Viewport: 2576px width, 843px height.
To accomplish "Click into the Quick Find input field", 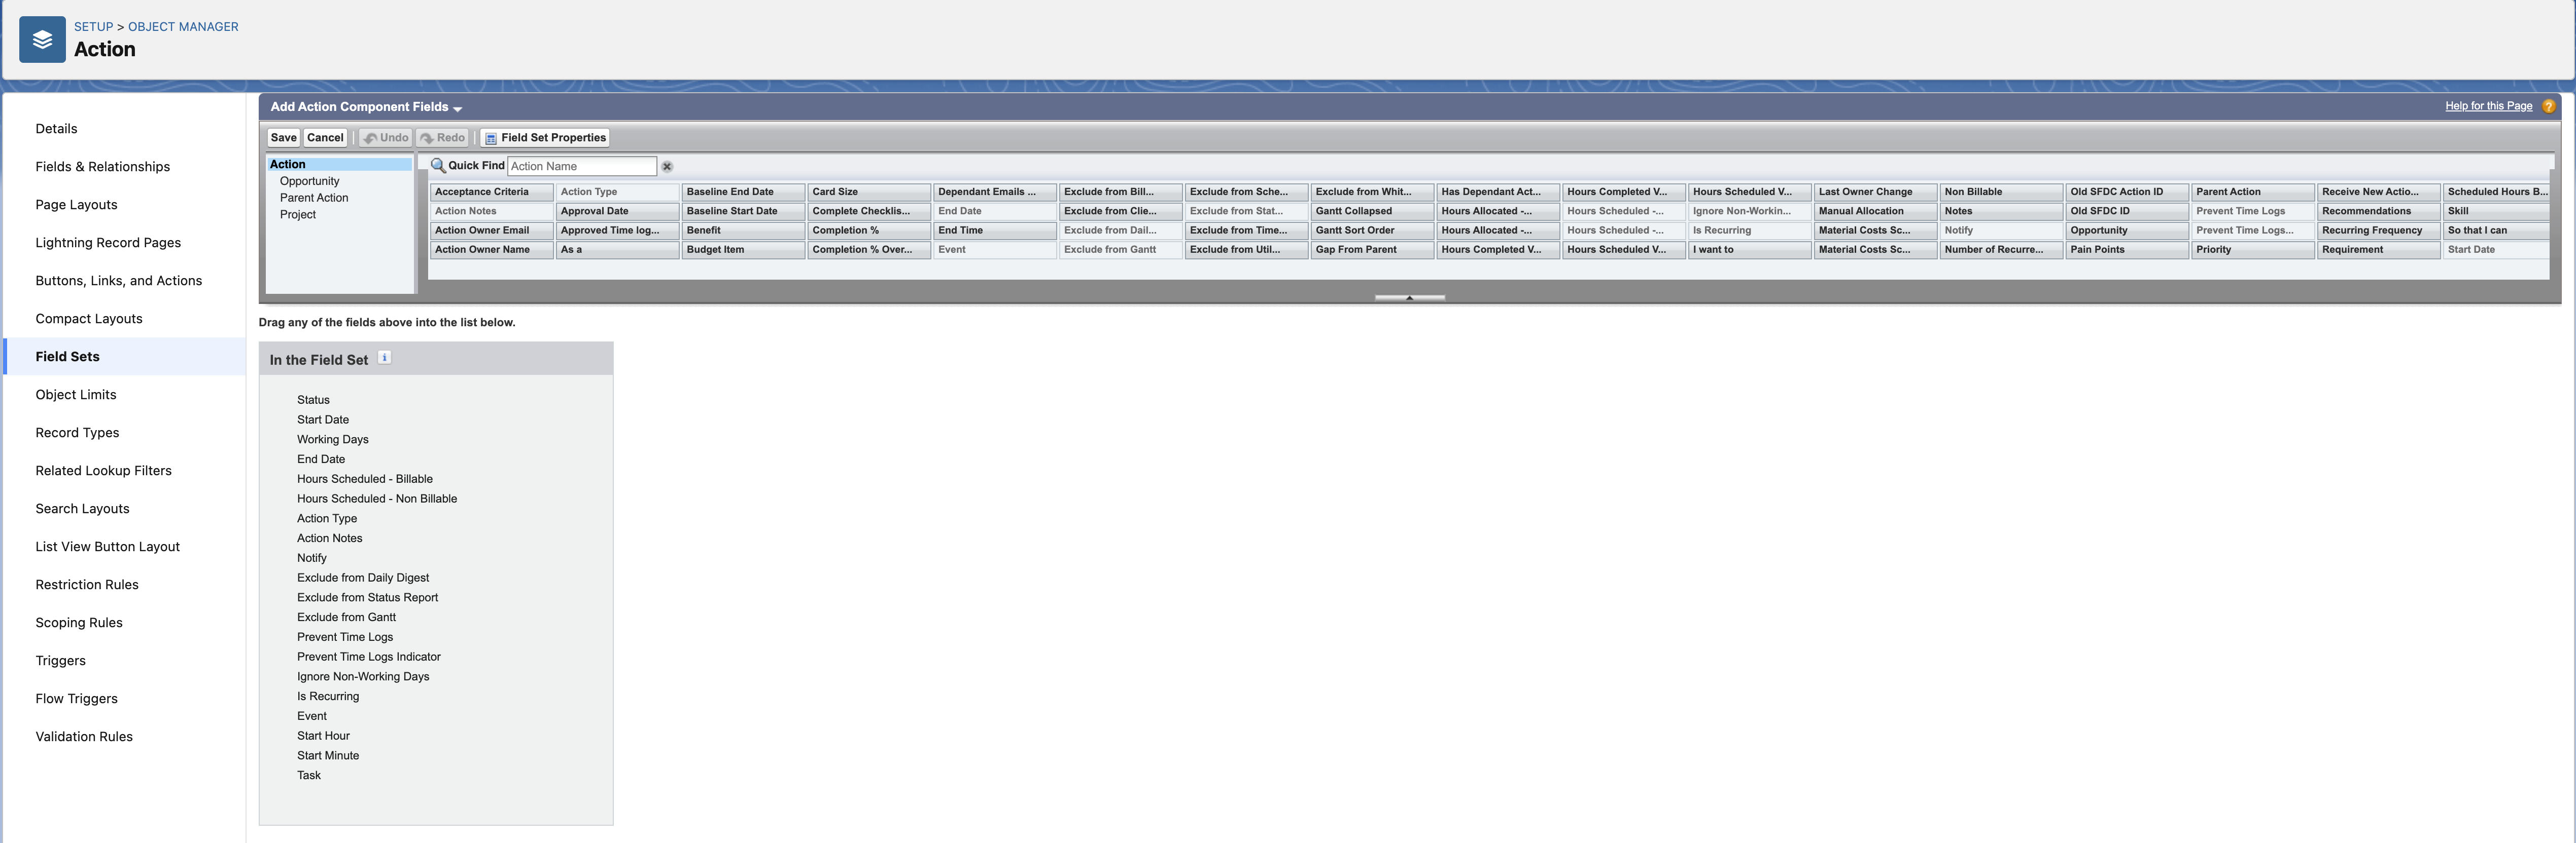I will [x=582, y=166].
